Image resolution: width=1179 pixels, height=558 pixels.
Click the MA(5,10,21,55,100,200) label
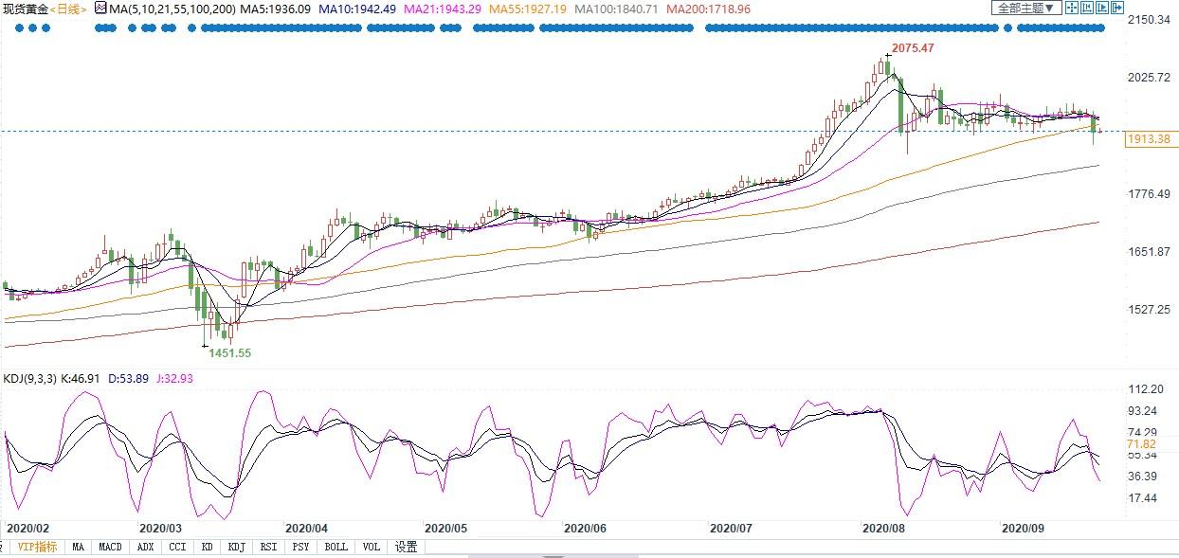tap(173, 9)
